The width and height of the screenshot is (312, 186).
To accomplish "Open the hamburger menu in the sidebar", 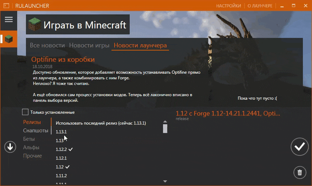I will pyautogui.click(x=9, y=20).
